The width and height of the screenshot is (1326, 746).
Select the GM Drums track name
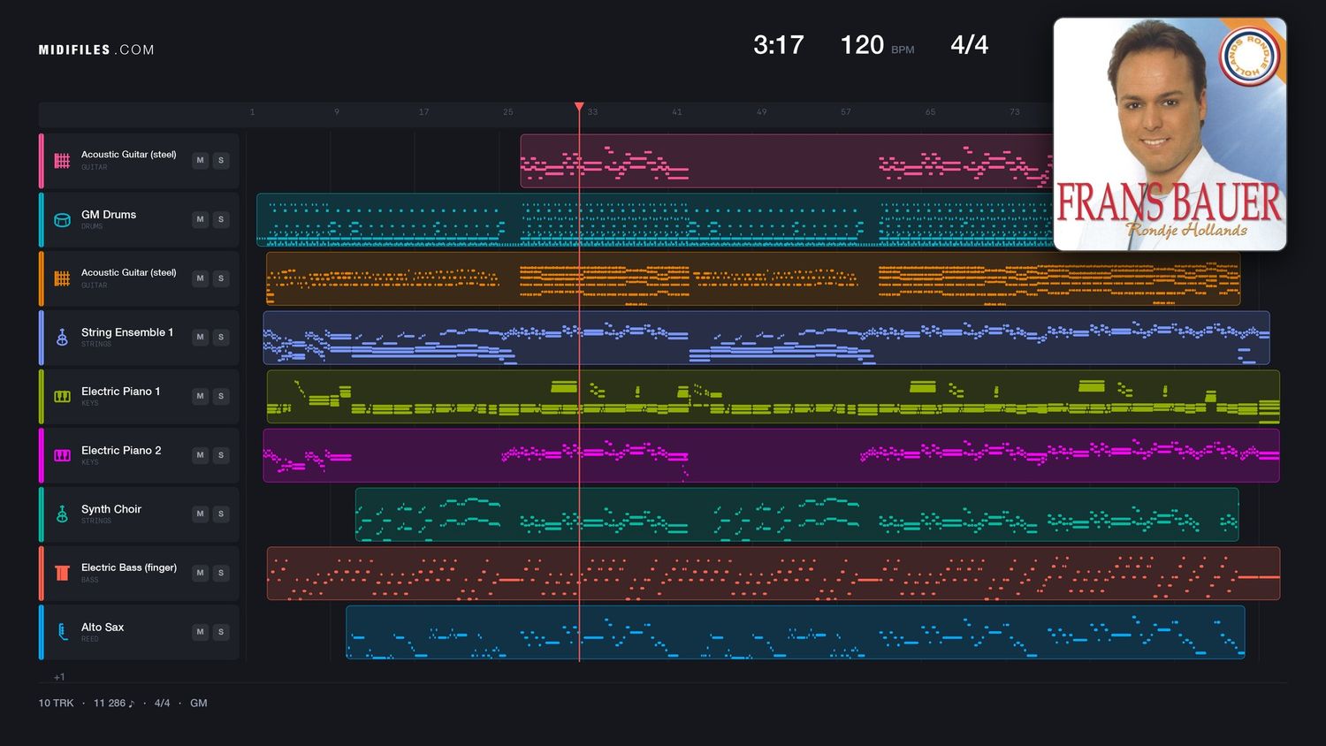click(x=109, y=215)
